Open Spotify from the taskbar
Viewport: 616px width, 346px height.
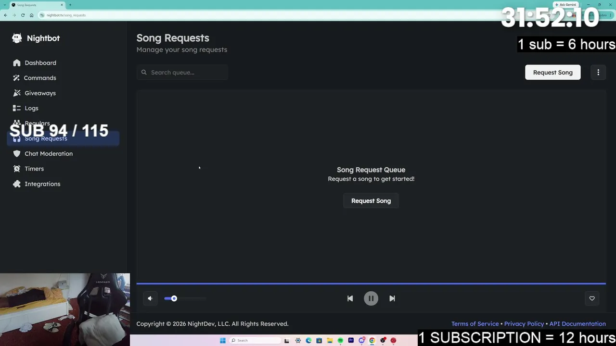340,341
